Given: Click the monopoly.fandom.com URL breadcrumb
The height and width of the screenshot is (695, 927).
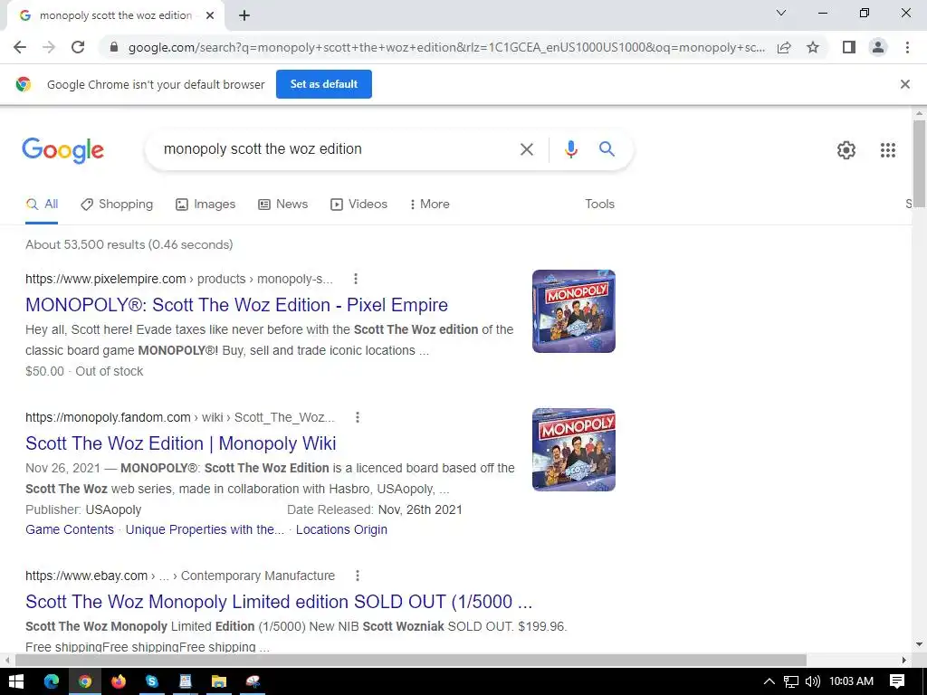Looking at the screenshot, I should click(180, 417).
